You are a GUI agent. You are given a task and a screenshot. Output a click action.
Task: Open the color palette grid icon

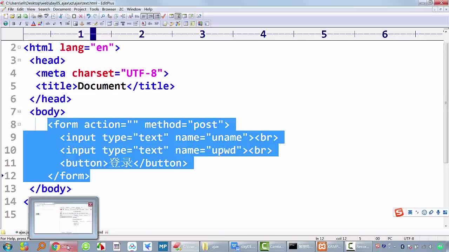click(x=40, y=23)
